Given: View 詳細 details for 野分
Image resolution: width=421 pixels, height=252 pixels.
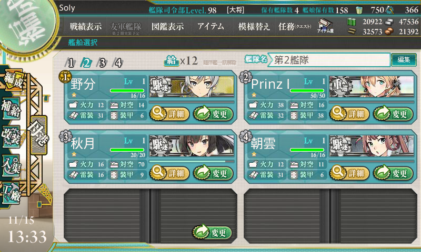Looking at the screenshot, I should tap(169, 114).
